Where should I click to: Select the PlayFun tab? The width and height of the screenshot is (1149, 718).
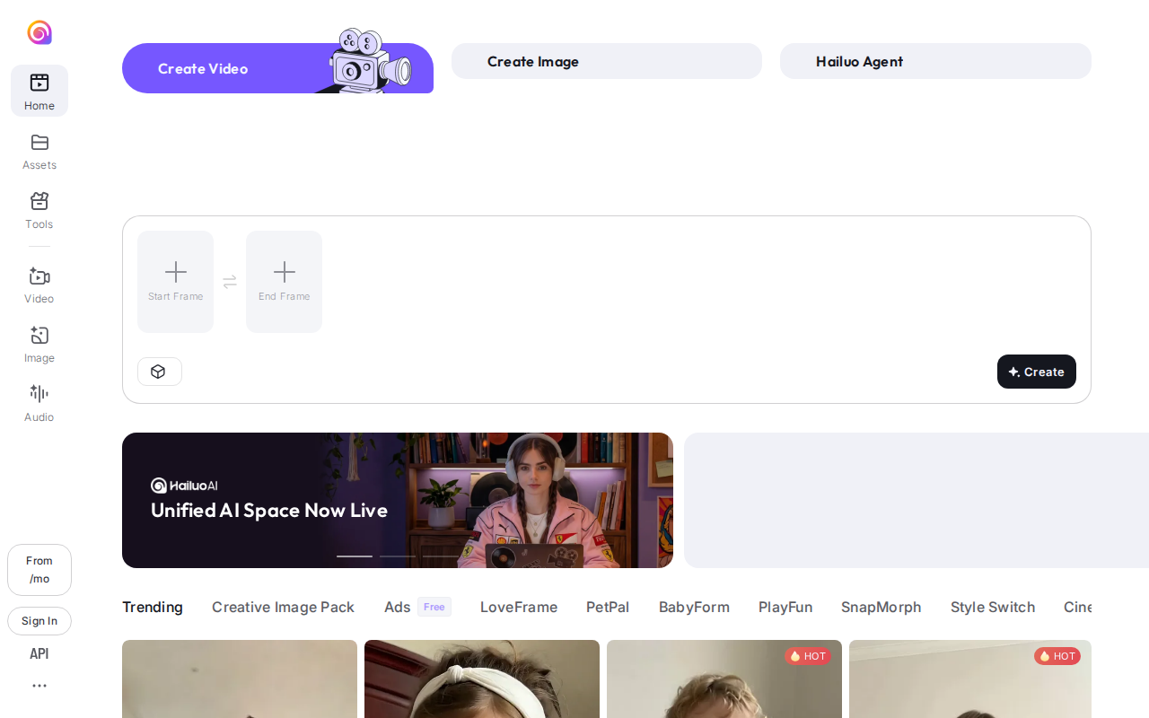785,607
